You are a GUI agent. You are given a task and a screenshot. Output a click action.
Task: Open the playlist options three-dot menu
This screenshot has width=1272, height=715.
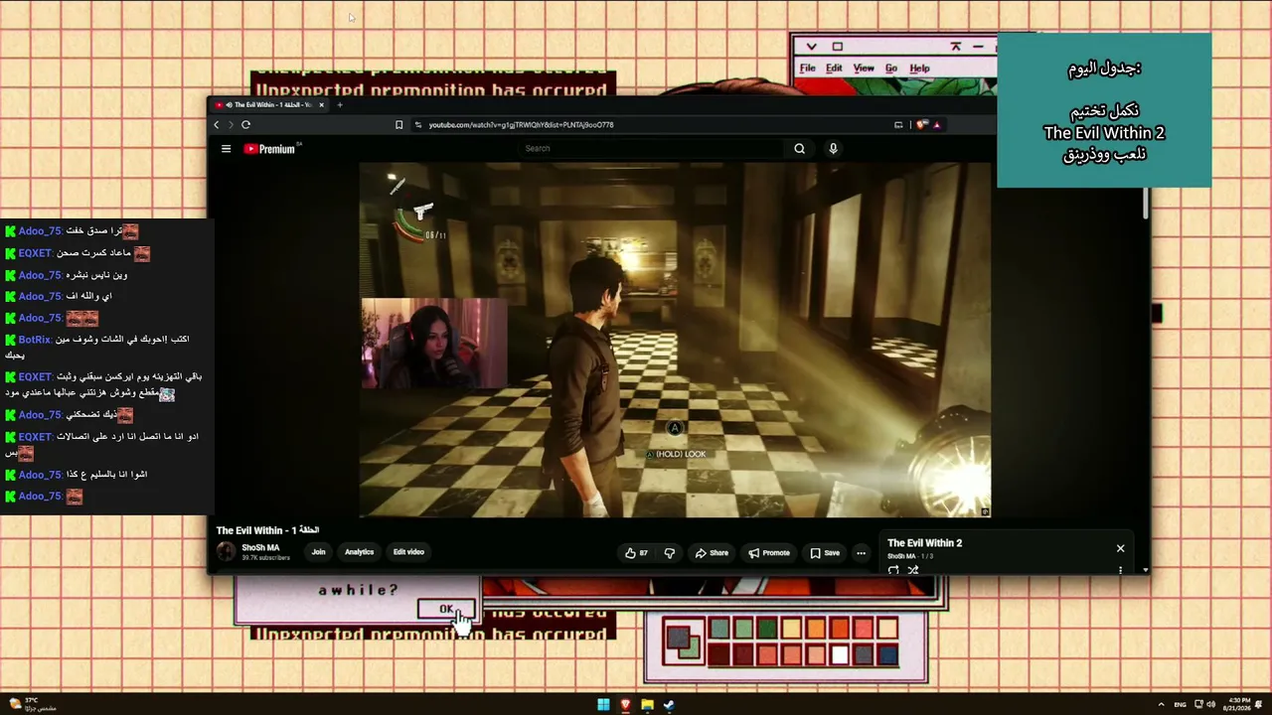click(x=1120, y=570)
